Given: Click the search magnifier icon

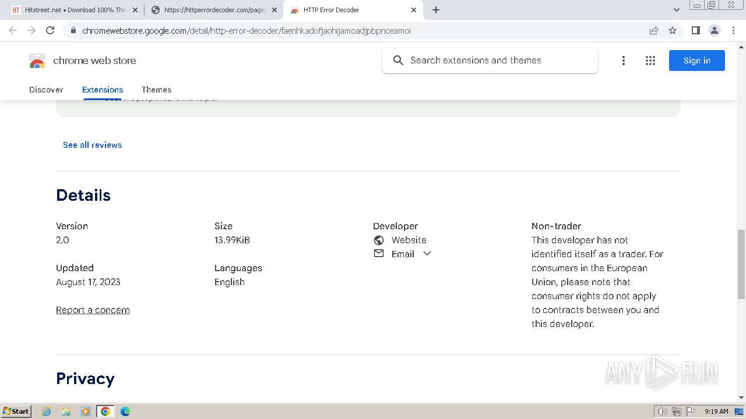Looking at the screenshot, I should 398,60.
